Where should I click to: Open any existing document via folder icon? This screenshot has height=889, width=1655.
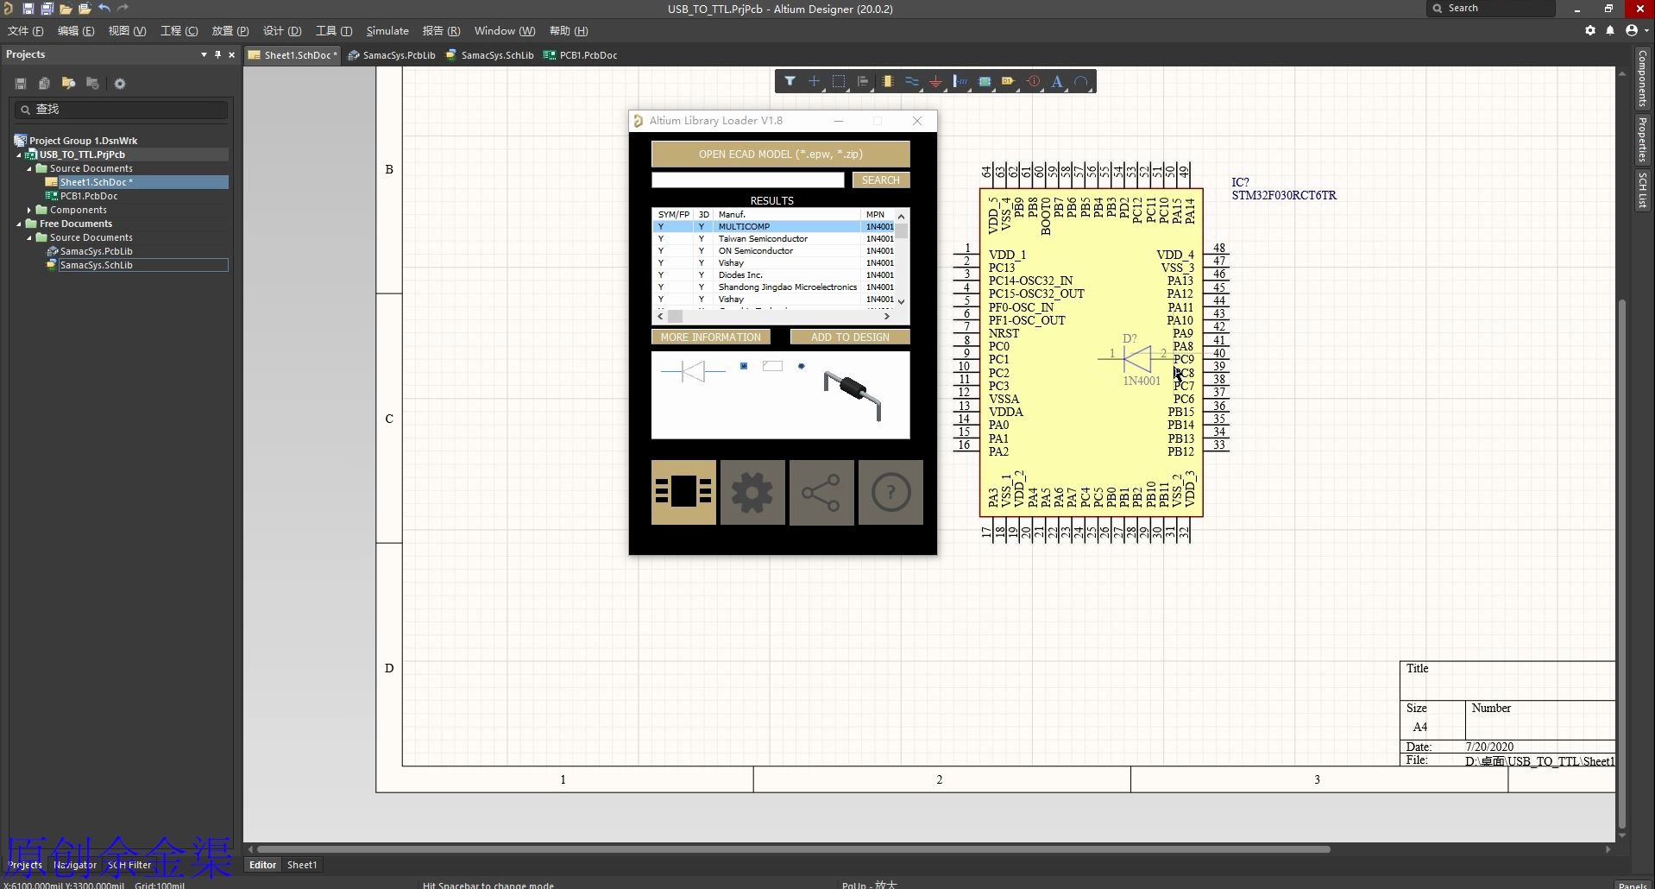(66, 9)
